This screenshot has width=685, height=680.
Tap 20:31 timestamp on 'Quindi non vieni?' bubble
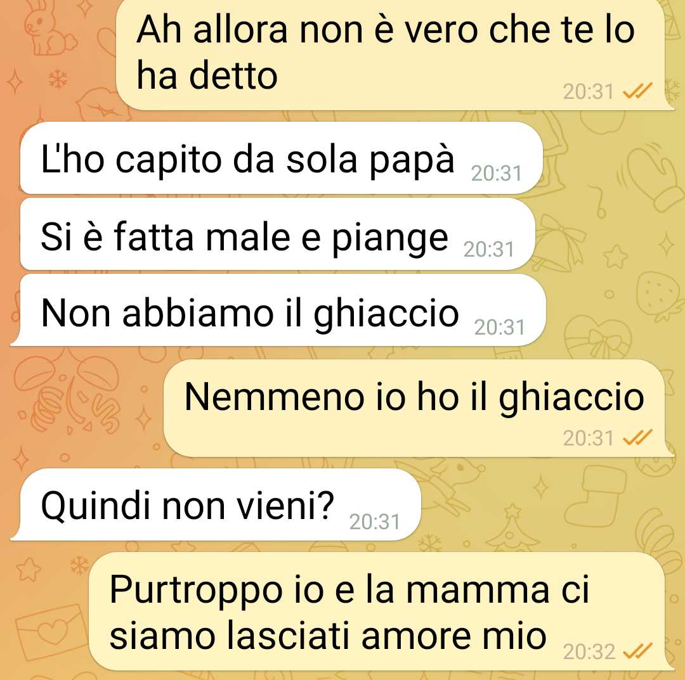click(x=374, y=522)
